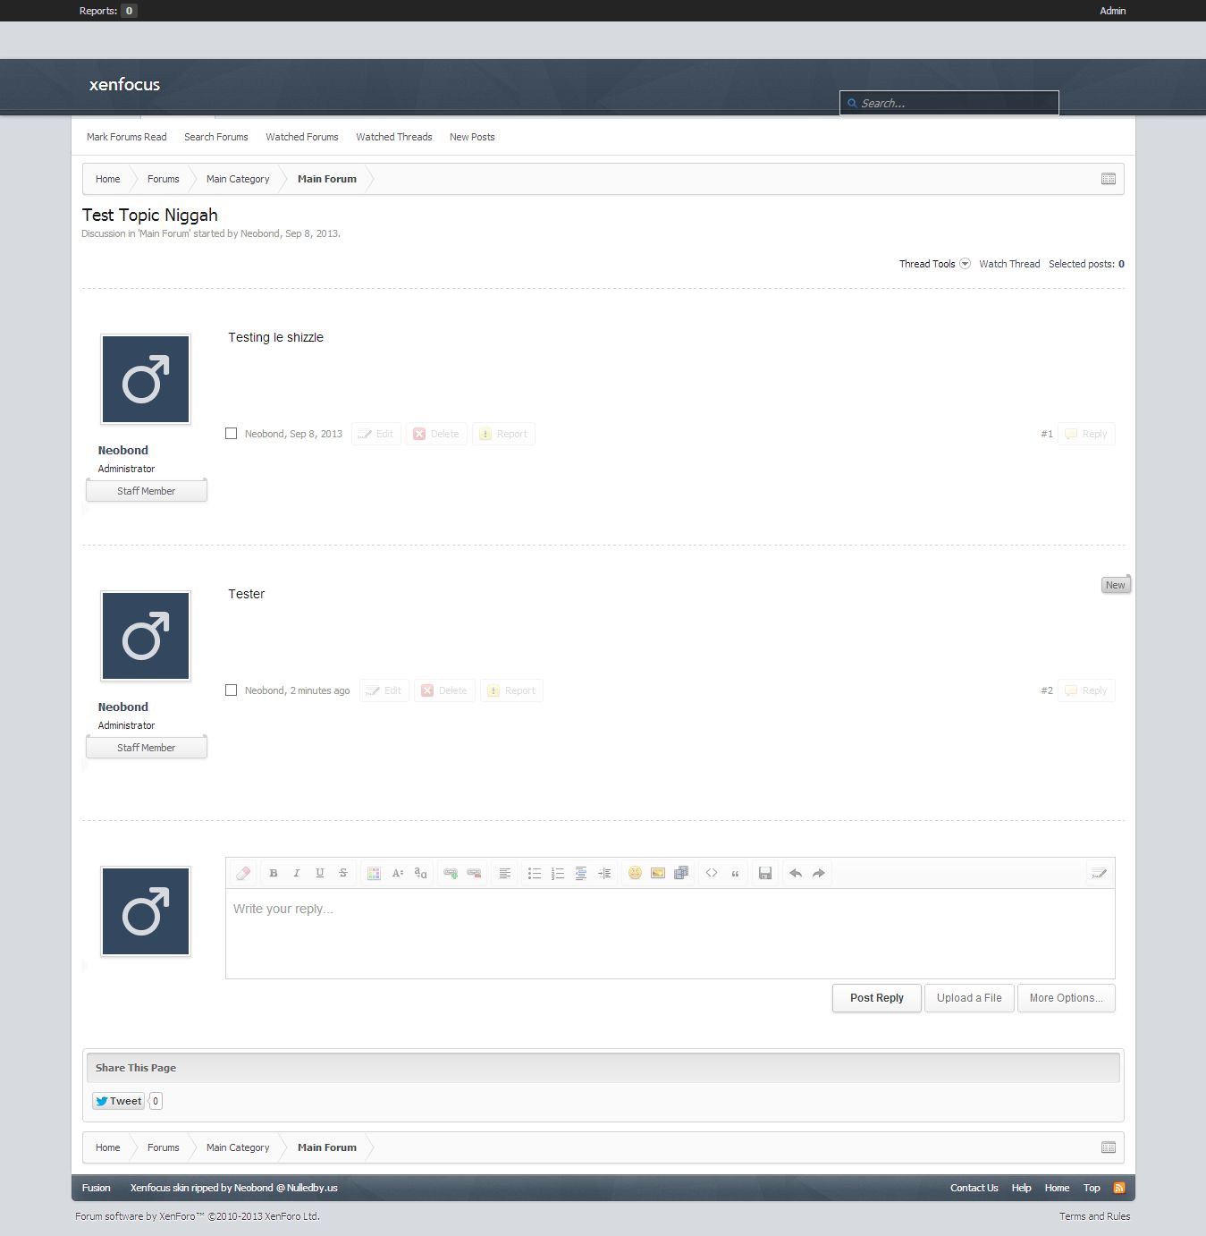Select post #1 checkbox by Neobond

click(x=232, y=434)
